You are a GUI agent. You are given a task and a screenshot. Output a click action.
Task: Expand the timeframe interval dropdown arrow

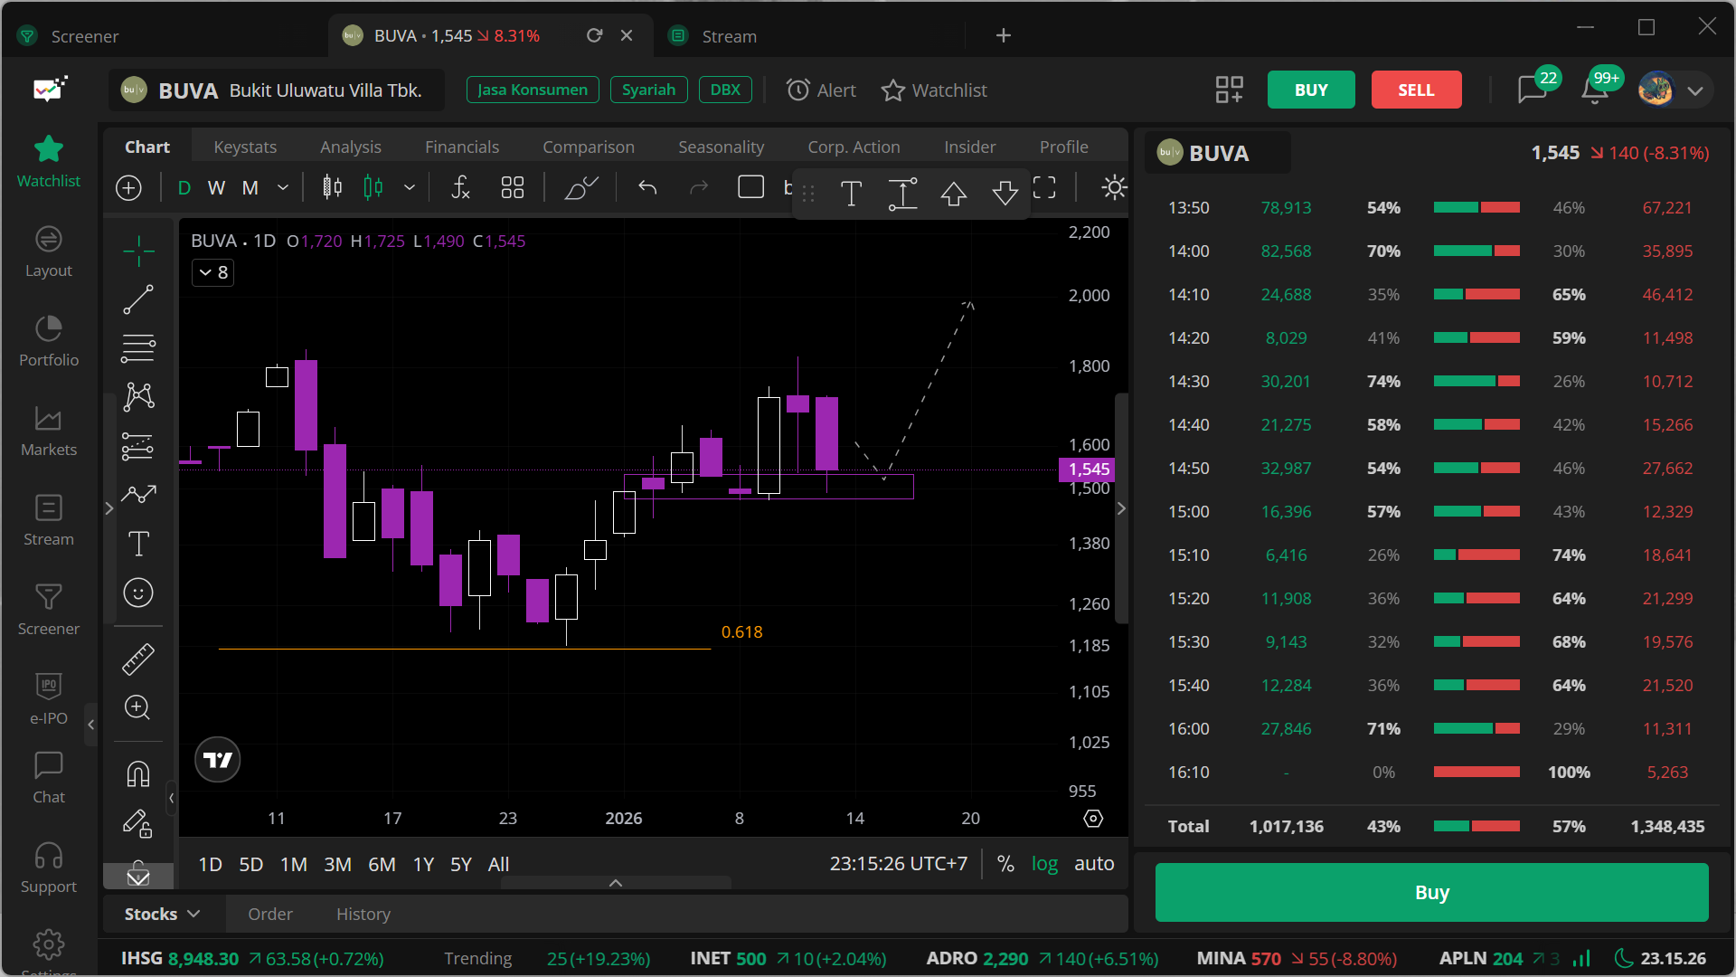pos(283,187)
